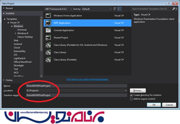Select the Windows Forms Application template icon
Viewport: 180px width, 124px height.
tap(48, 15)
